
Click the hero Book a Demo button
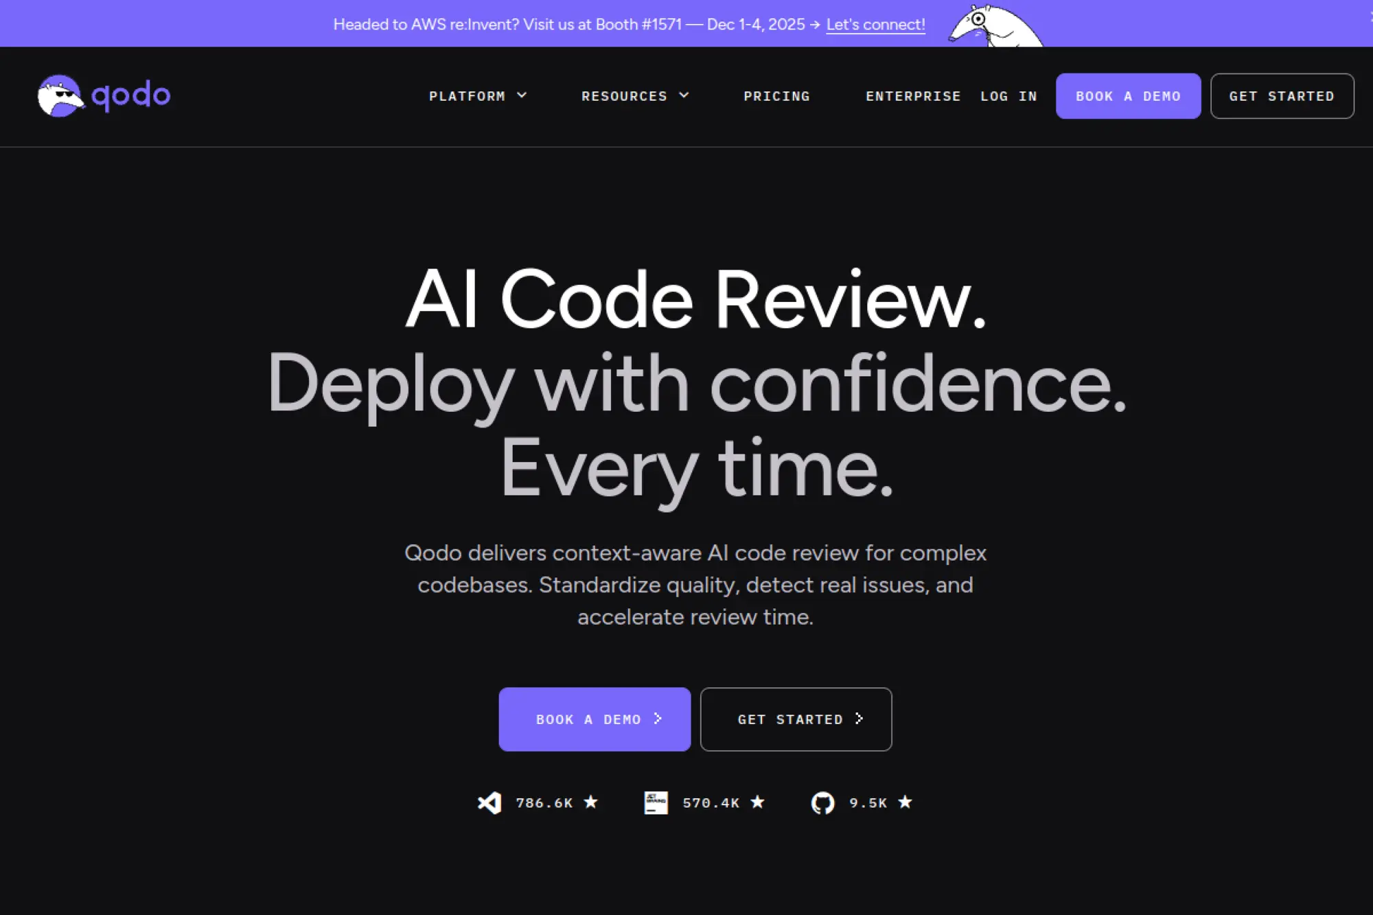pos(595,719)
